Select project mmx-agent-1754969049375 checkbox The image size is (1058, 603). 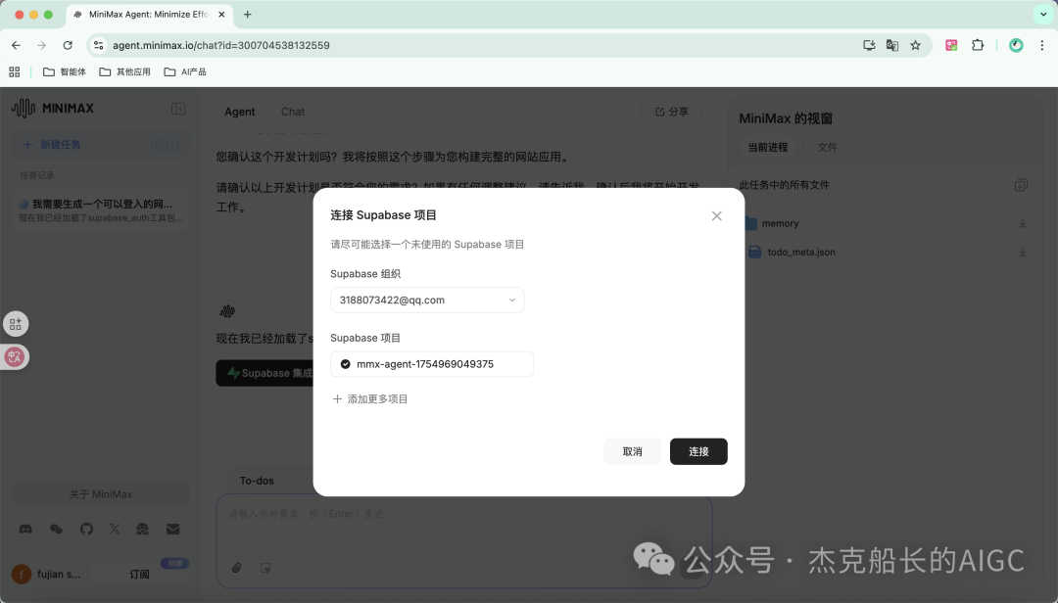(x=346, y=364)
